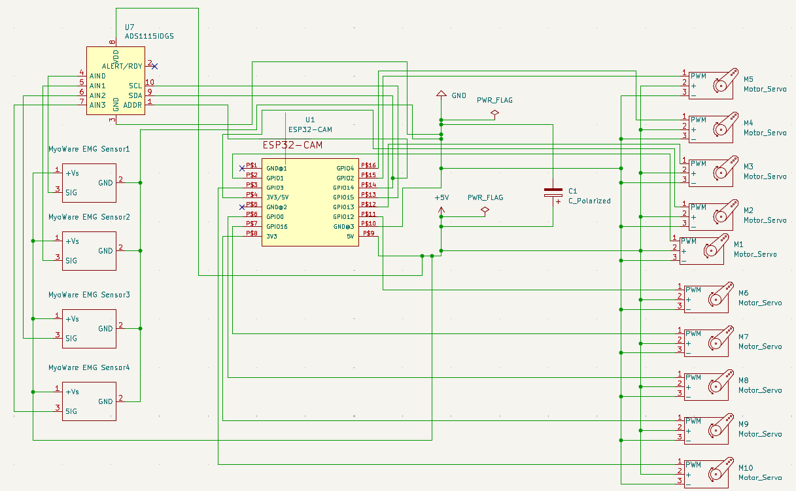Click the Motor_Servo text under M1
The width and height of the screenshot is (796, 491).
click(755, 254)
